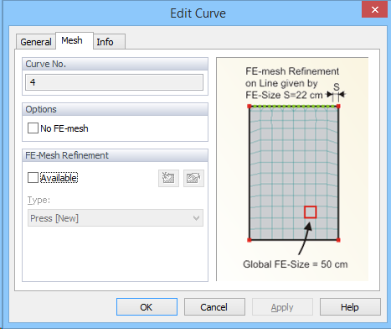Enable the No FE-mesh checkbox
Viewport: 391px width, 329px height.
[33, 128]
